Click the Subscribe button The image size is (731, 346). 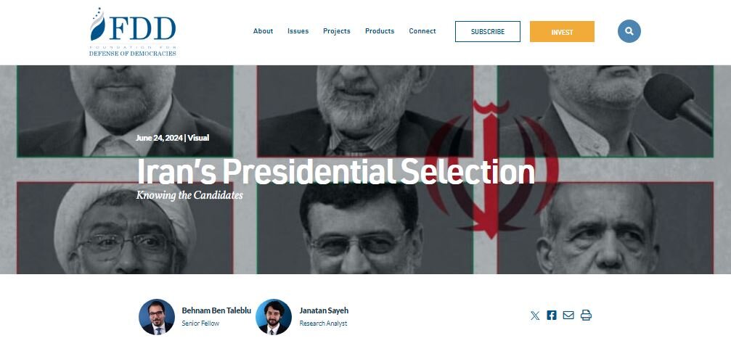(x=488, y=32)
